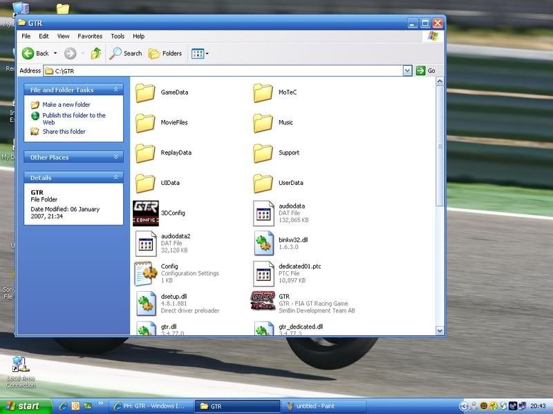Expand the Other Places panel

pyautogui.click(x=117, y=157)
